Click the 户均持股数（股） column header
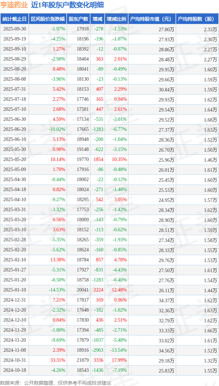This screenshot has width=219, height=386. click(x=197, y=19)
